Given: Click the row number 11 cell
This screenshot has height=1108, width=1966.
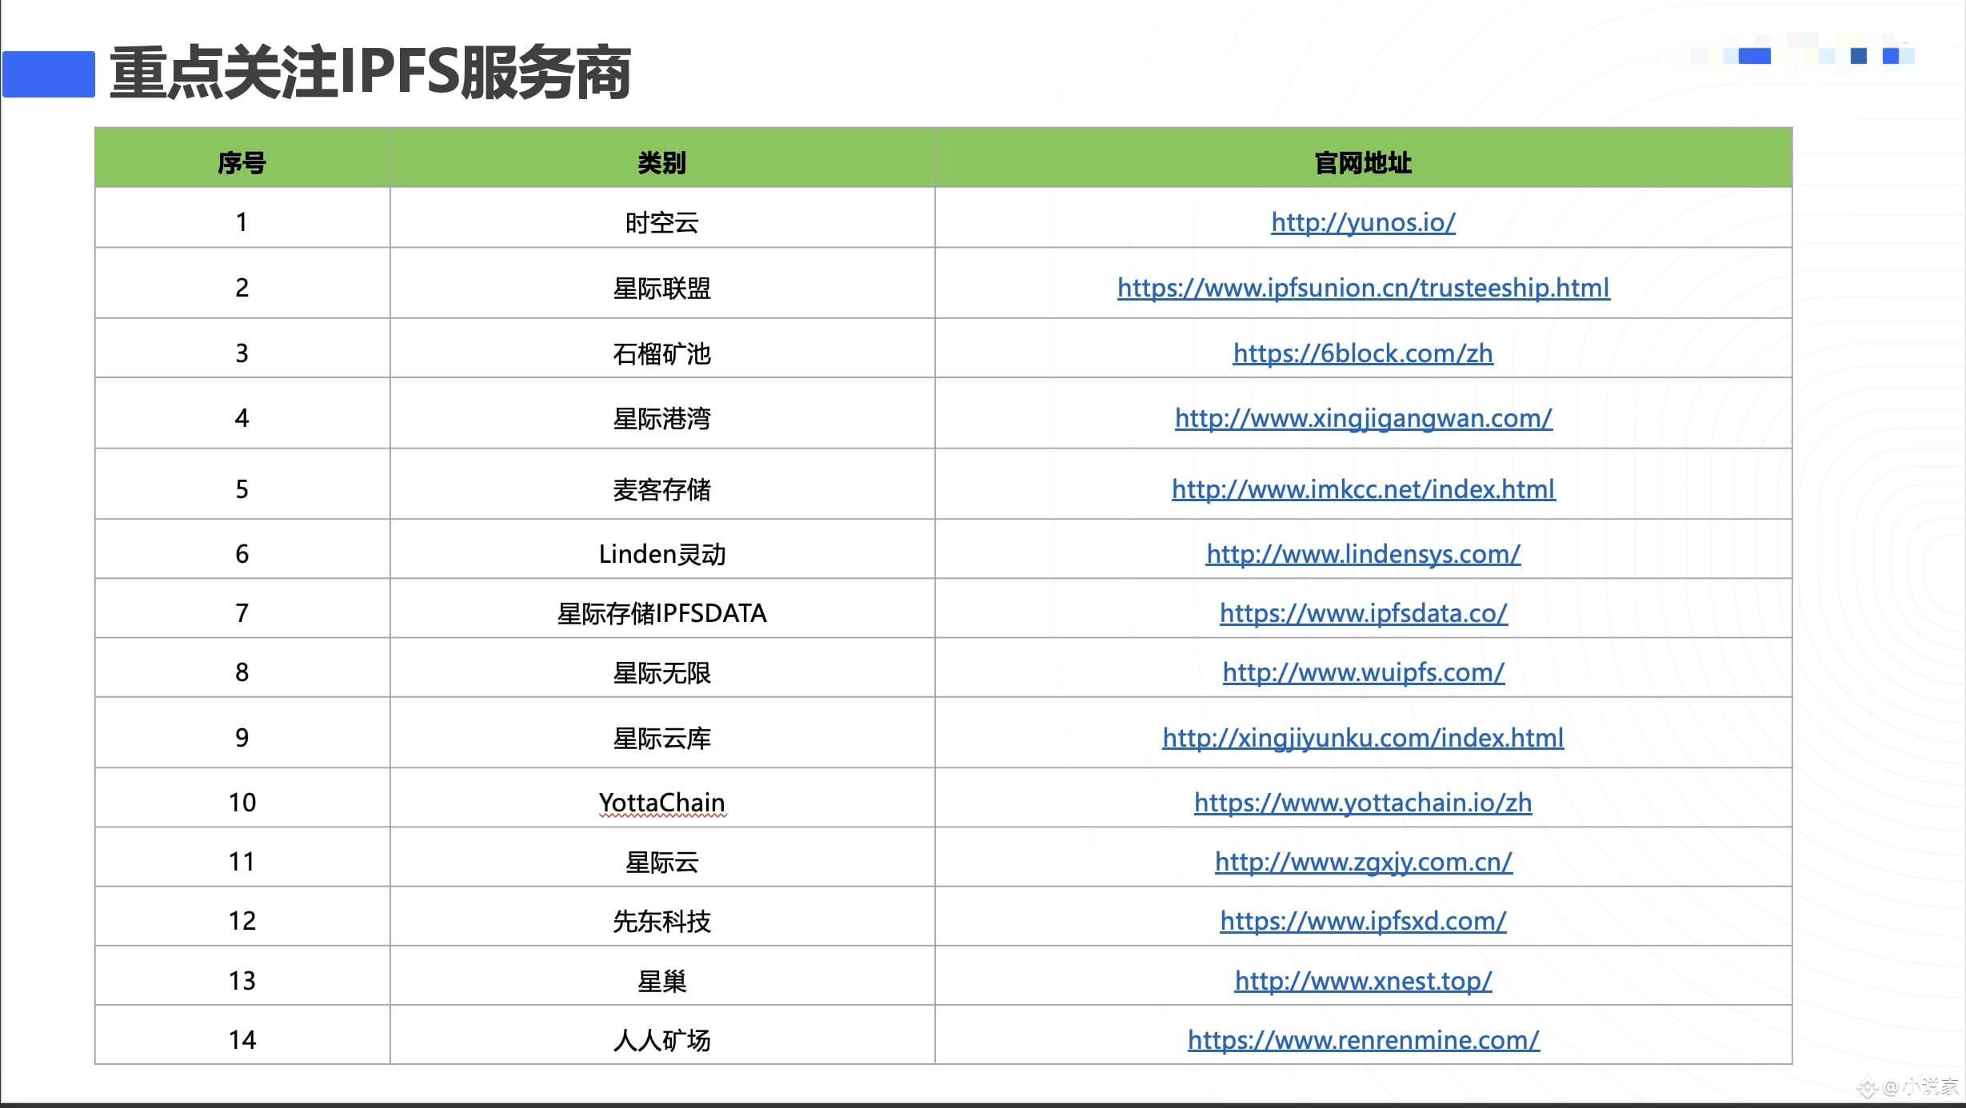Looking at the screenshot, I should [x=242, y=856].
